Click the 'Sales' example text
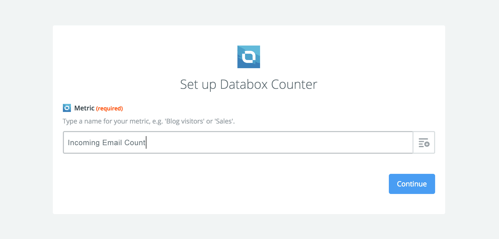This screenshot has width=499, height=239. coord(224,121)
